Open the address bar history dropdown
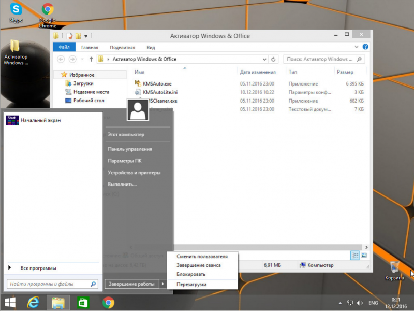Screen dimensions: 414x311 pos(264,59)
